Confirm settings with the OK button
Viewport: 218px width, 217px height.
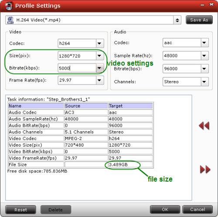tap(165, 210)
